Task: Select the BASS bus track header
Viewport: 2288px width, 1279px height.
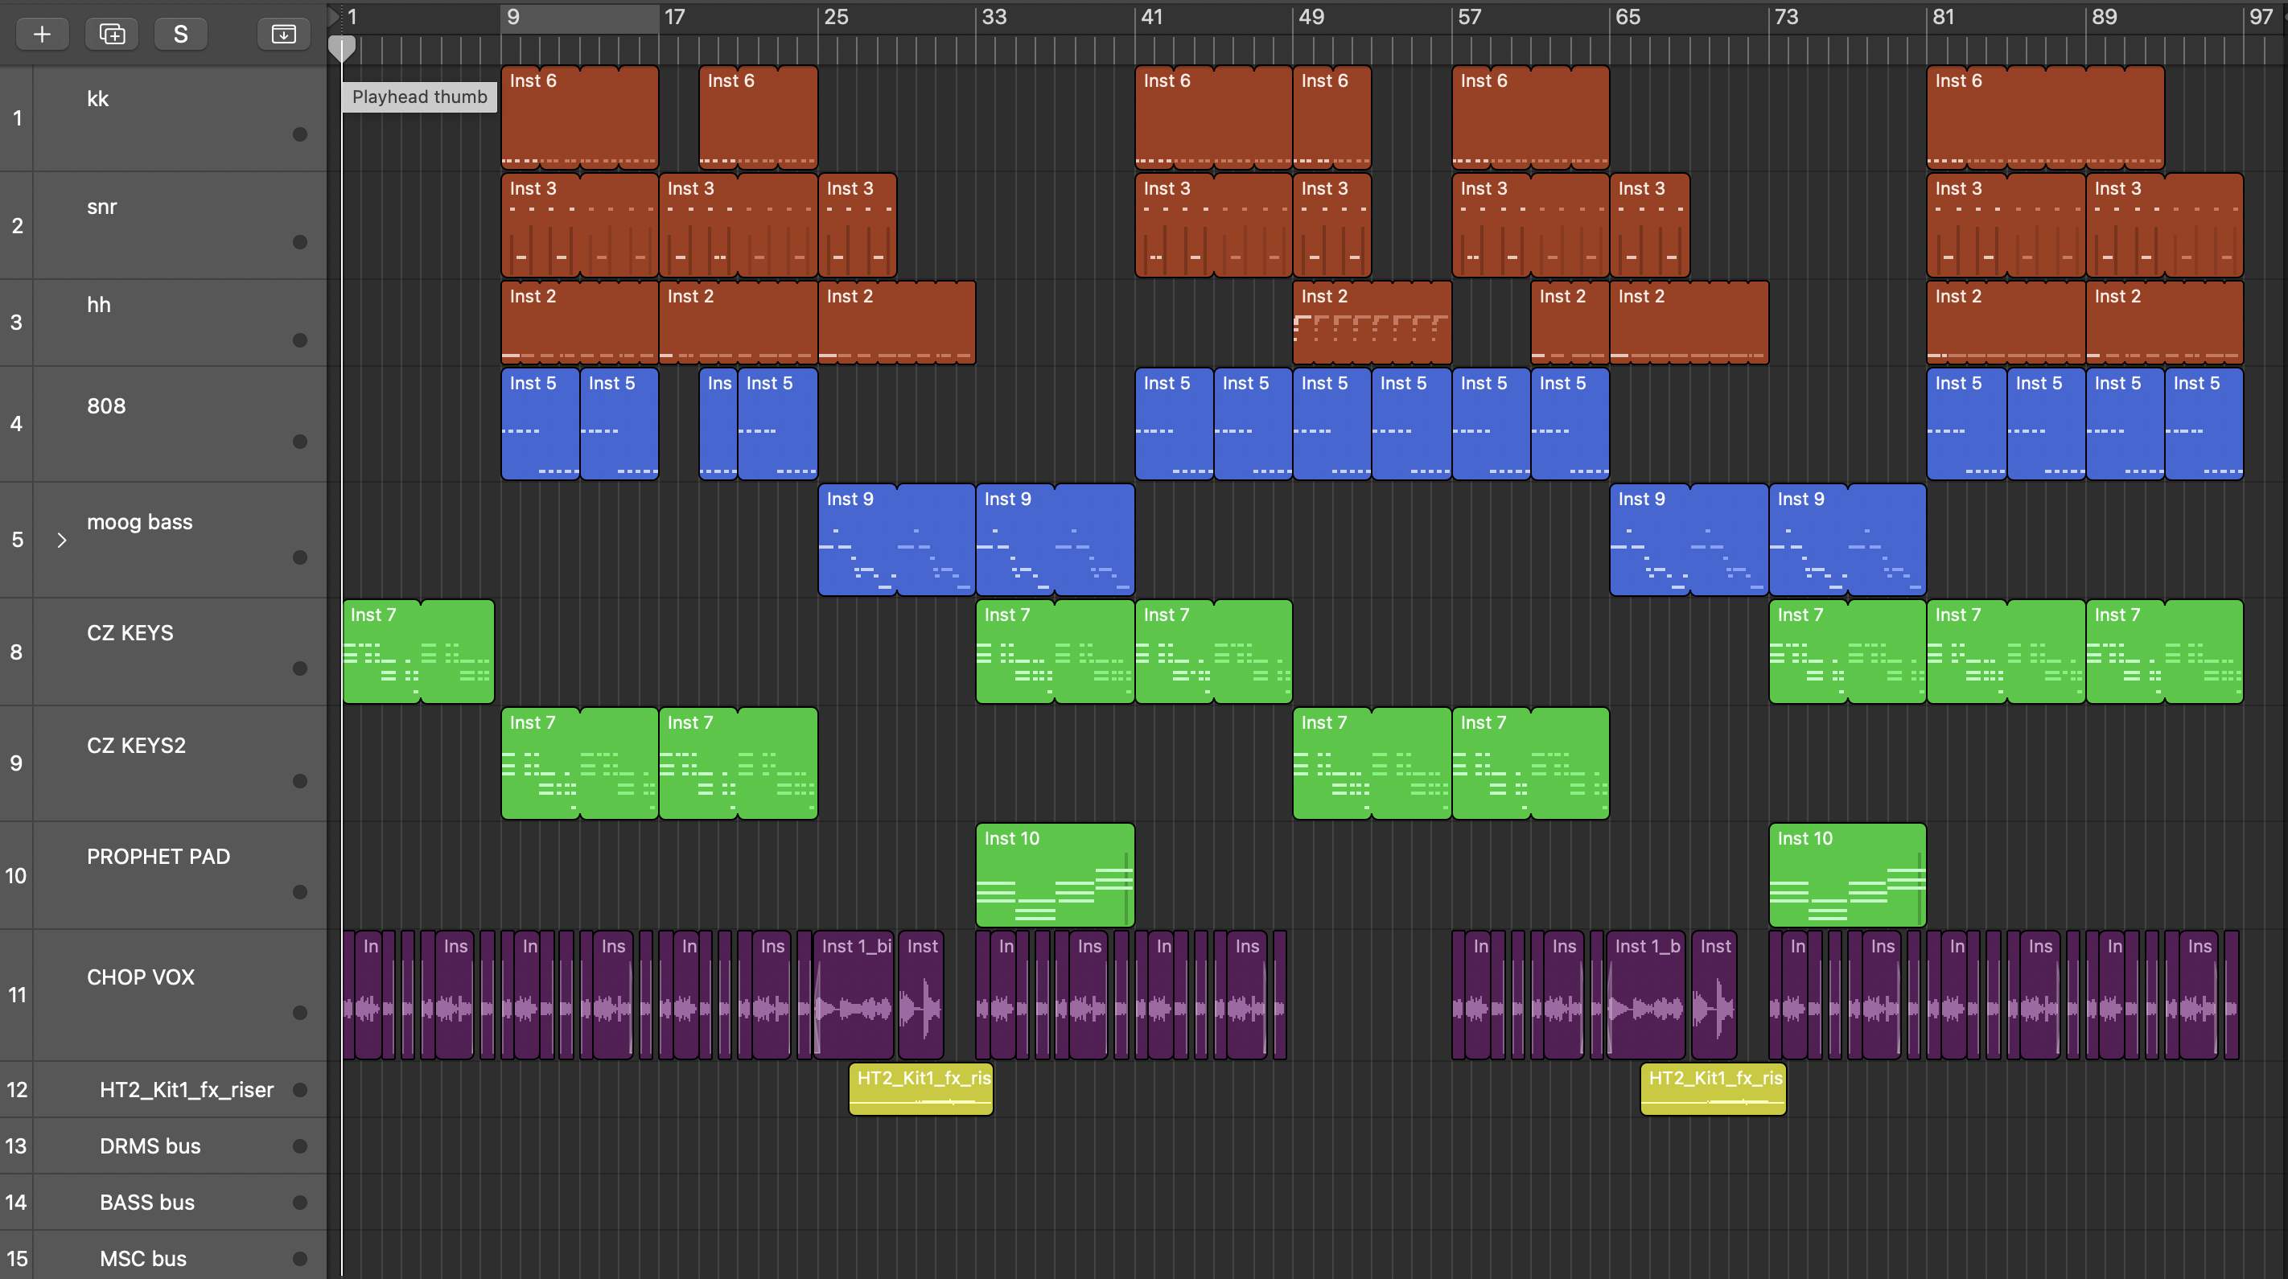Action: pos(146,1203)
